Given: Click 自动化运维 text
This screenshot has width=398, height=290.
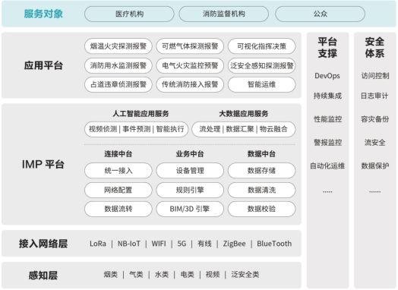Looking at the screenshot, I should [x=327, y=165].
